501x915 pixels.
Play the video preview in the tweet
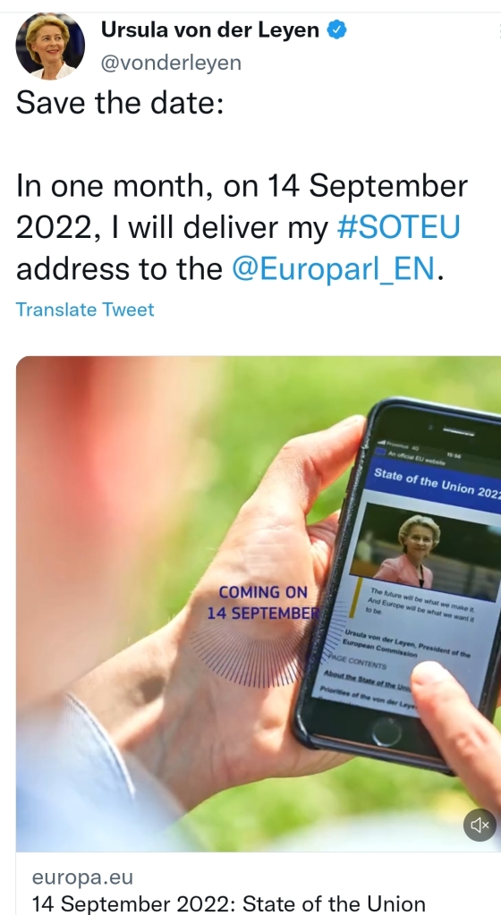[258, 604]
